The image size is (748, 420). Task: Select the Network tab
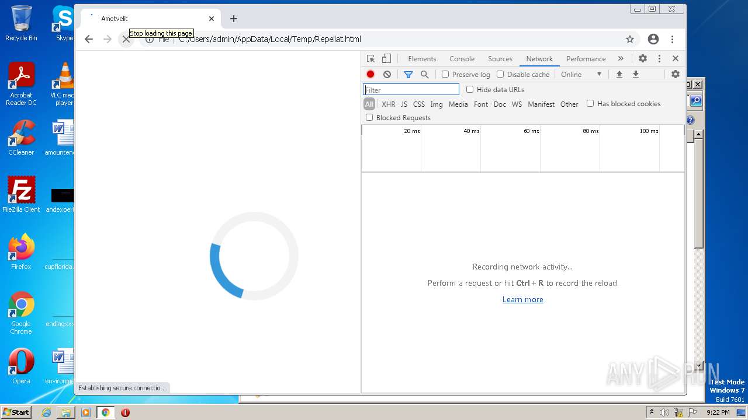coord(539,59)
